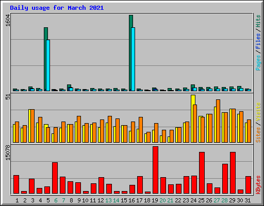Click the vertical Sites legend label

coord(258,135)
